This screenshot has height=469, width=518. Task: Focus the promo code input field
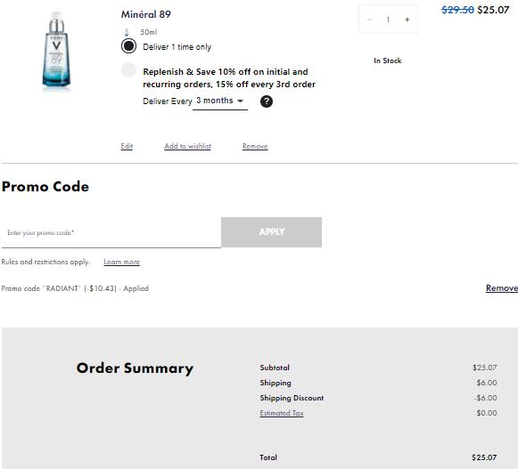click(x=111, y=232)
